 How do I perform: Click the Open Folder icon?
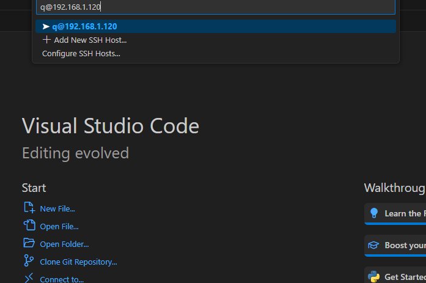coord(29,243)
